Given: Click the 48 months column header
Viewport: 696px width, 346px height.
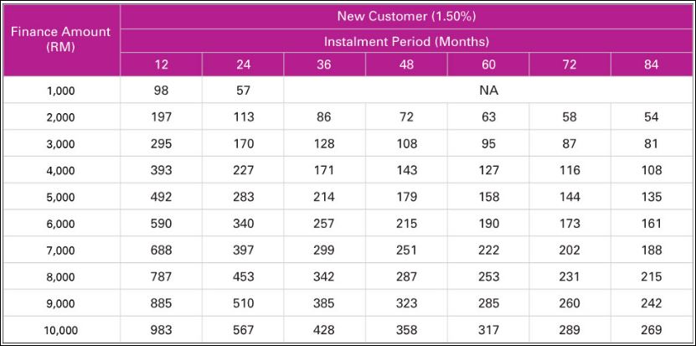Looking at the screenshot, I should [x=406, y=65].
